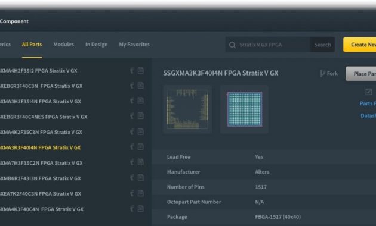Screen dimensions: 376x226
Task: Click the Place Part button
Action: [361, 74]
